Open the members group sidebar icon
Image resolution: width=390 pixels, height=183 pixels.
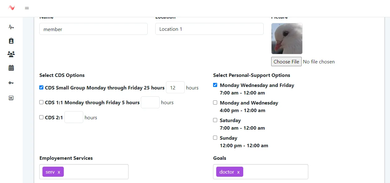click(x=11, y=54)
